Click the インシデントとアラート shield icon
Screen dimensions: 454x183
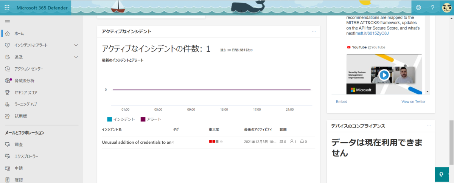click(7, 45)
